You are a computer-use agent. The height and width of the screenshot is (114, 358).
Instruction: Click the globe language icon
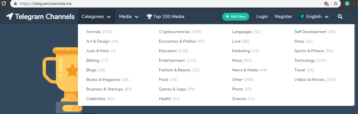pyautogui.click(x=302, y=17)
